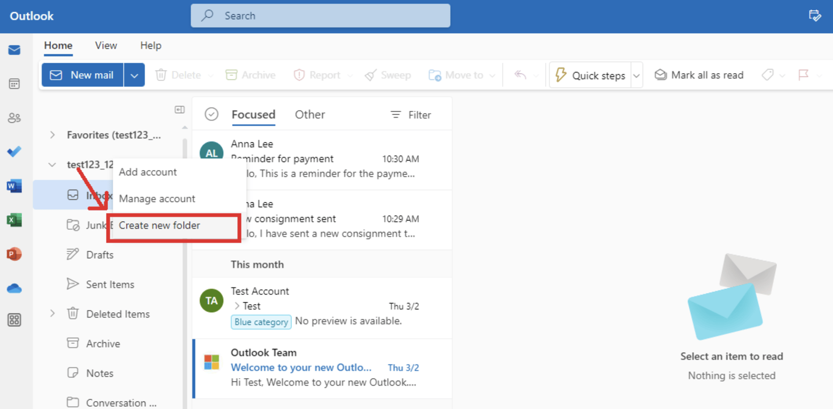Select Create new folder menu option
This screenshot has width=833, height=409.
pos(160,226)
